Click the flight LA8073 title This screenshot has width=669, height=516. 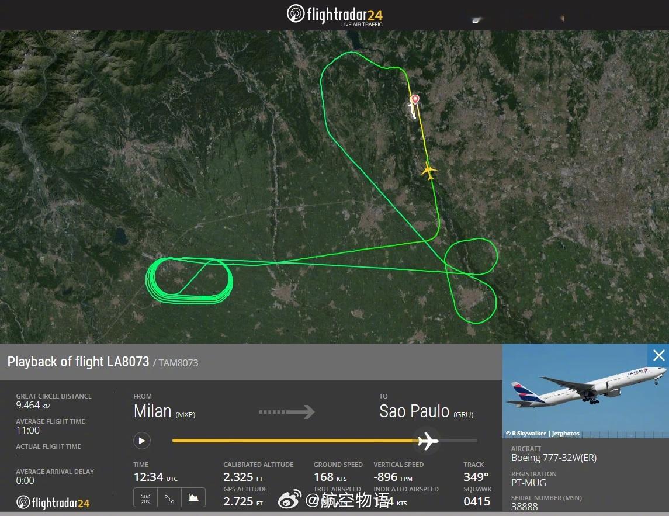point(78,362)
